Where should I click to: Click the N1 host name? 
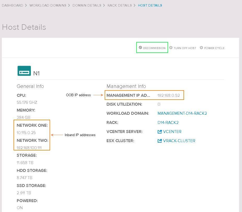point(37,73)
